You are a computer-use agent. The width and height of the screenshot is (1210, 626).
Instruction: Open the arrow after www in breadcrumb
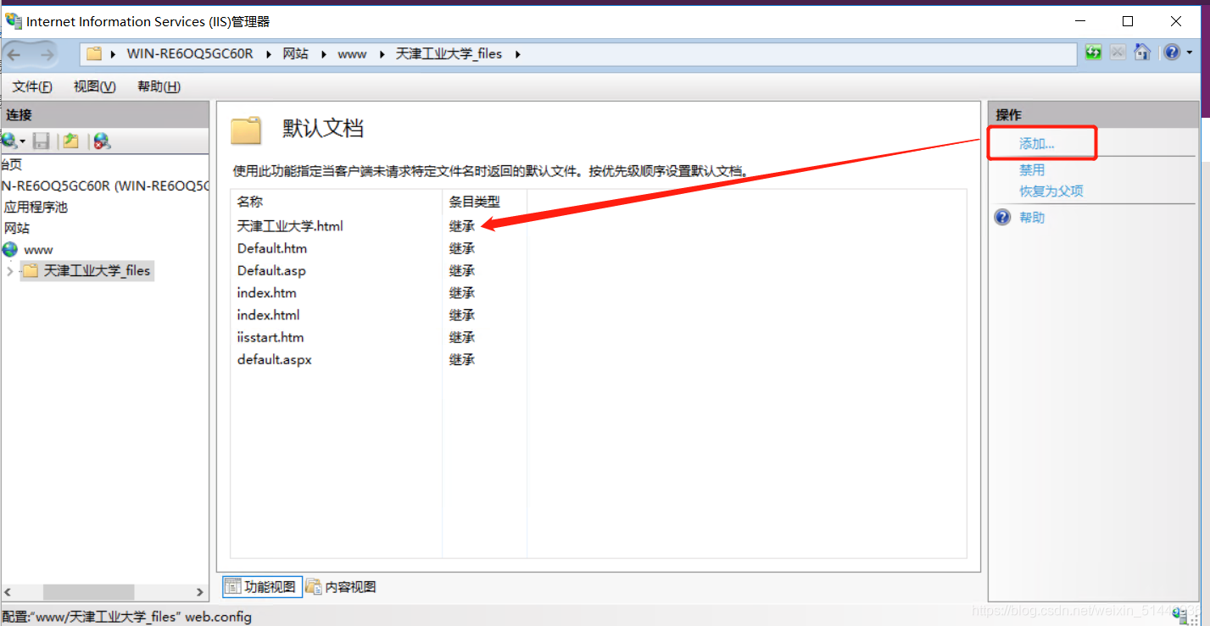coord(382,54)
